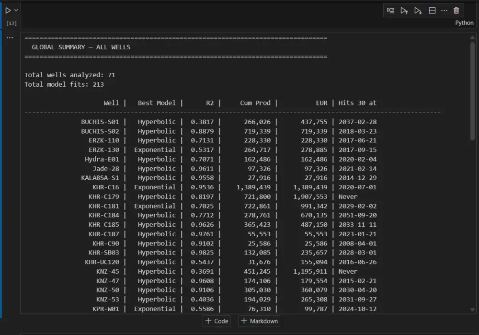This screenshot has height=335, width=479.
Task: Run the cell with the play icon
Action: [8, 11]
